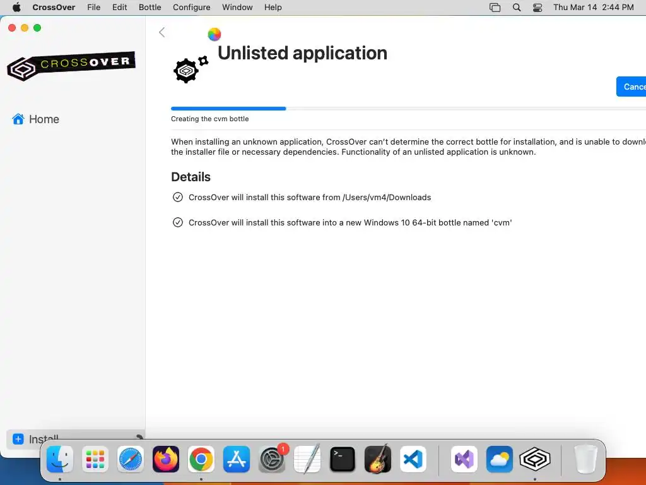The height and width of the screenshot is (485, 646).
Task: Open Terminal from the Dock
Action: (x=343, y=459)
